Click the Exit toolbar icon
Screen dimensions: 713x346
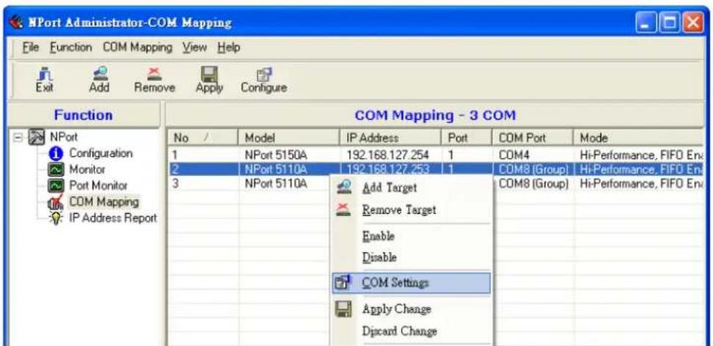click(45, 73)
